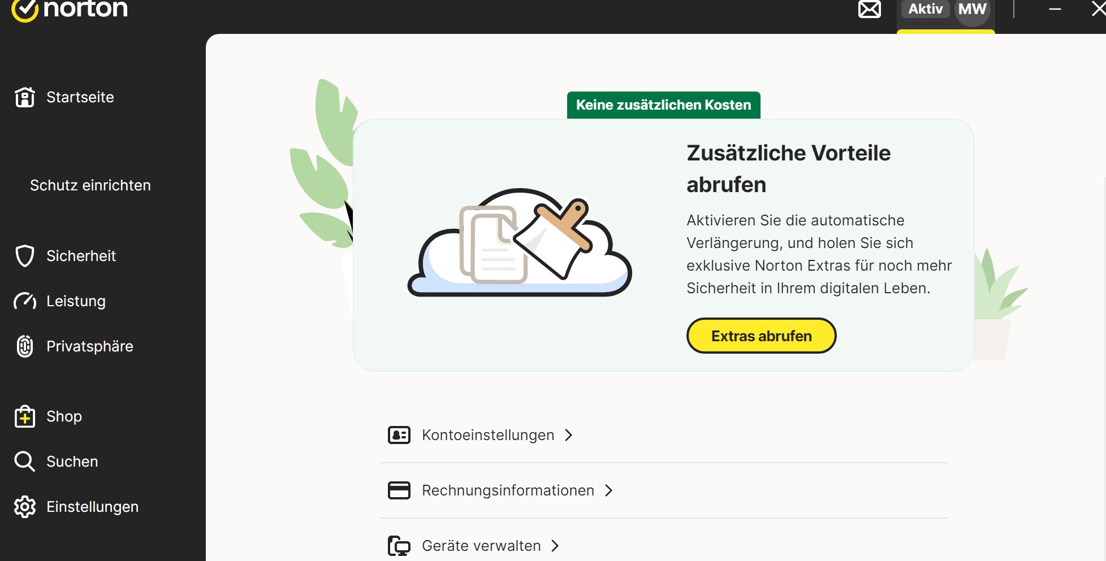The height and width of the screenshot is (561, 1106).
Task: Expand the Geräte verwalten chevron arrow
Action: click(x=555, y=546)
